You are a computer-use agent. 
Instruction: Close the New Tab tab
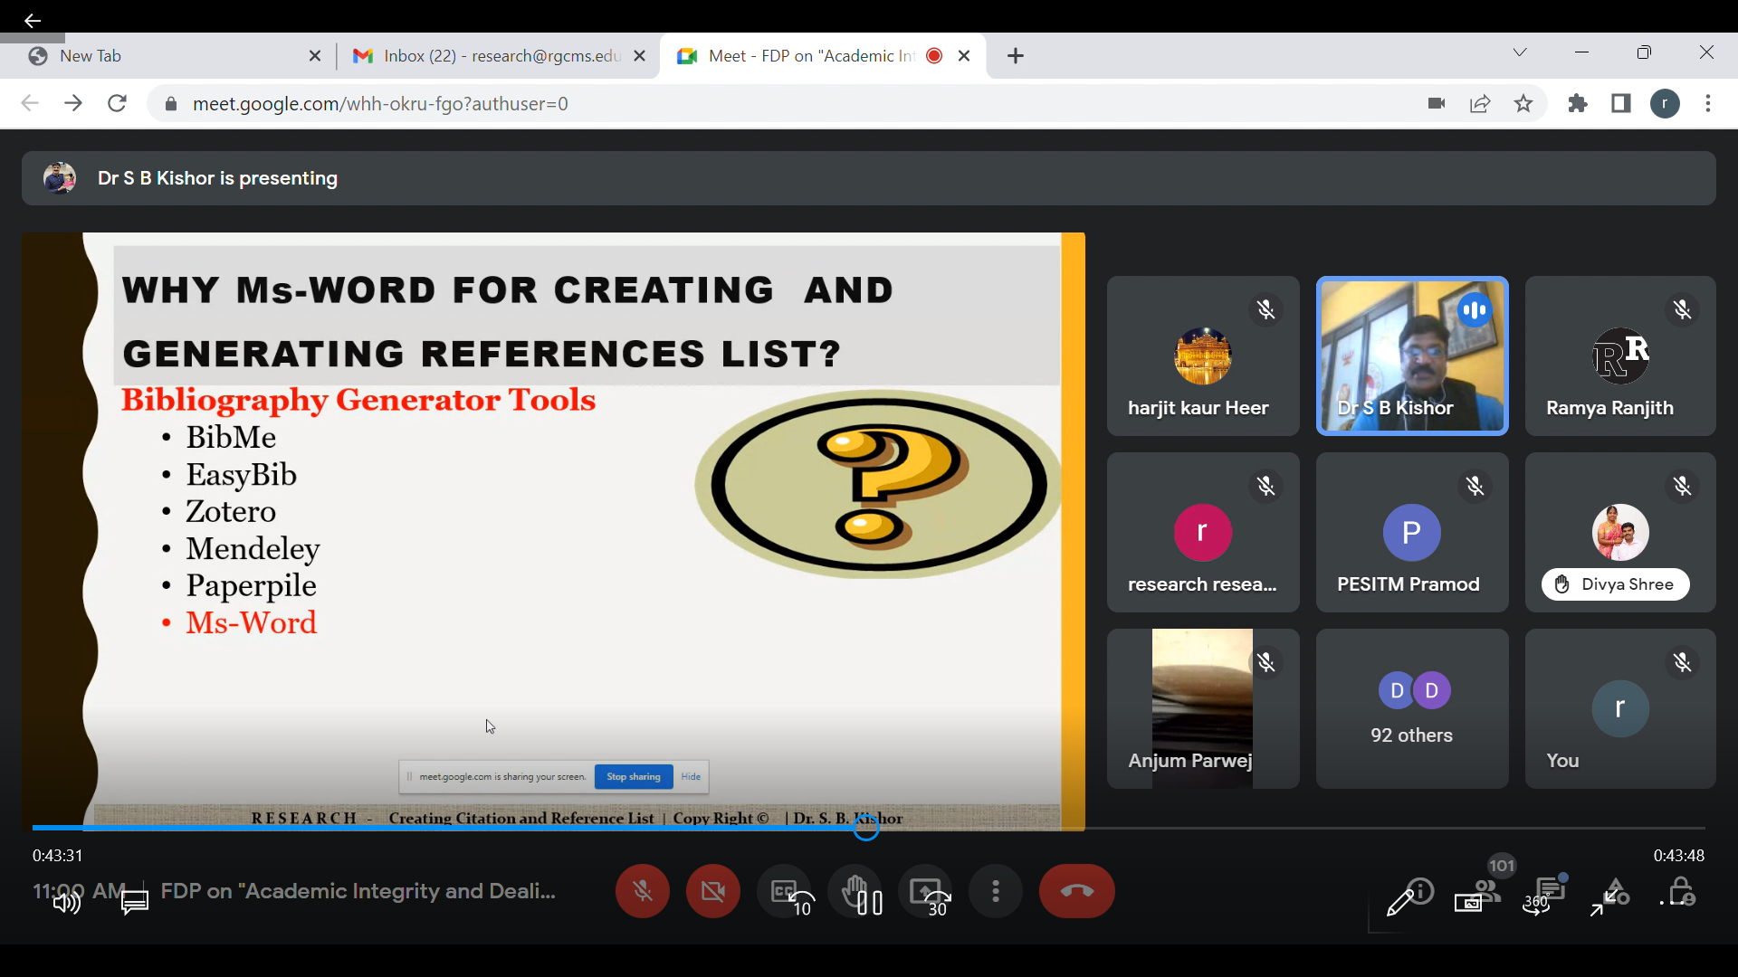pos(315,56)
